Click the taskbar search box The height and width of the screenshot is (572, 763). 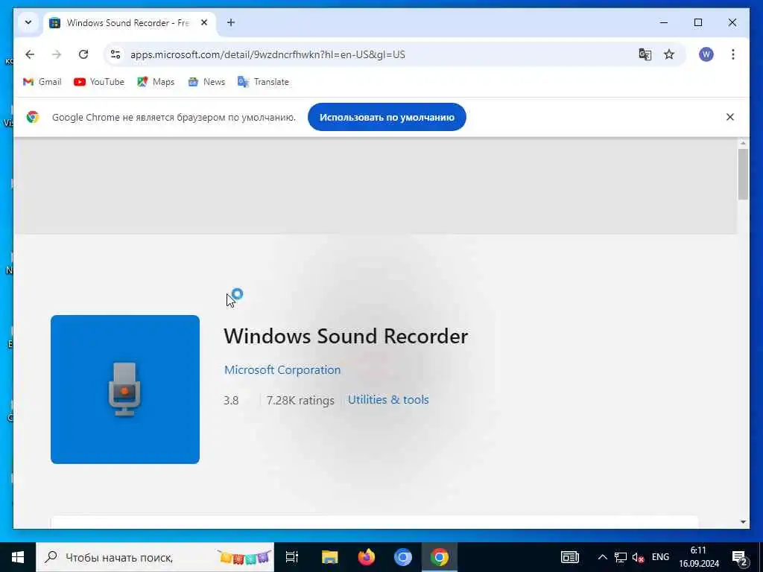tap(155, 557)
